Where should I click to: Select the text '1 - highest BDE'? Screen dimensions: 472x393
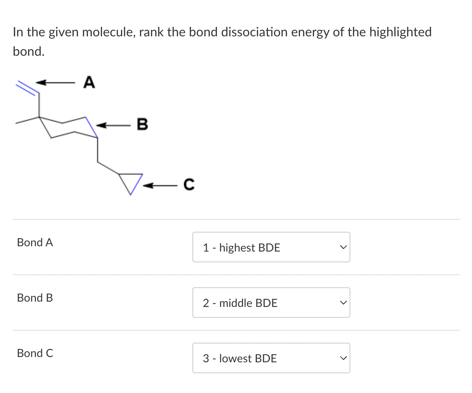pyautogui.click(x=241, y=247)
